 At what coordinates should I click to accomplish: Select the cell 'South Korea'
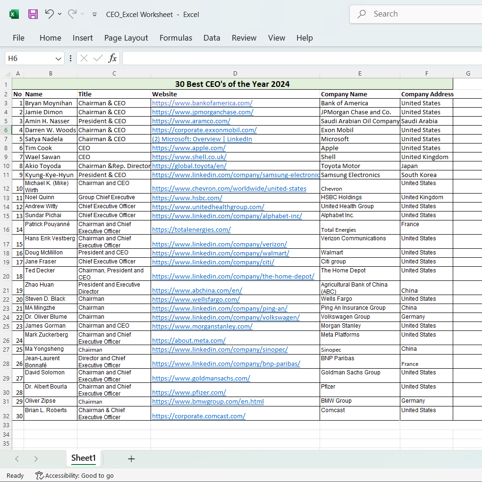tap(426, 175)
